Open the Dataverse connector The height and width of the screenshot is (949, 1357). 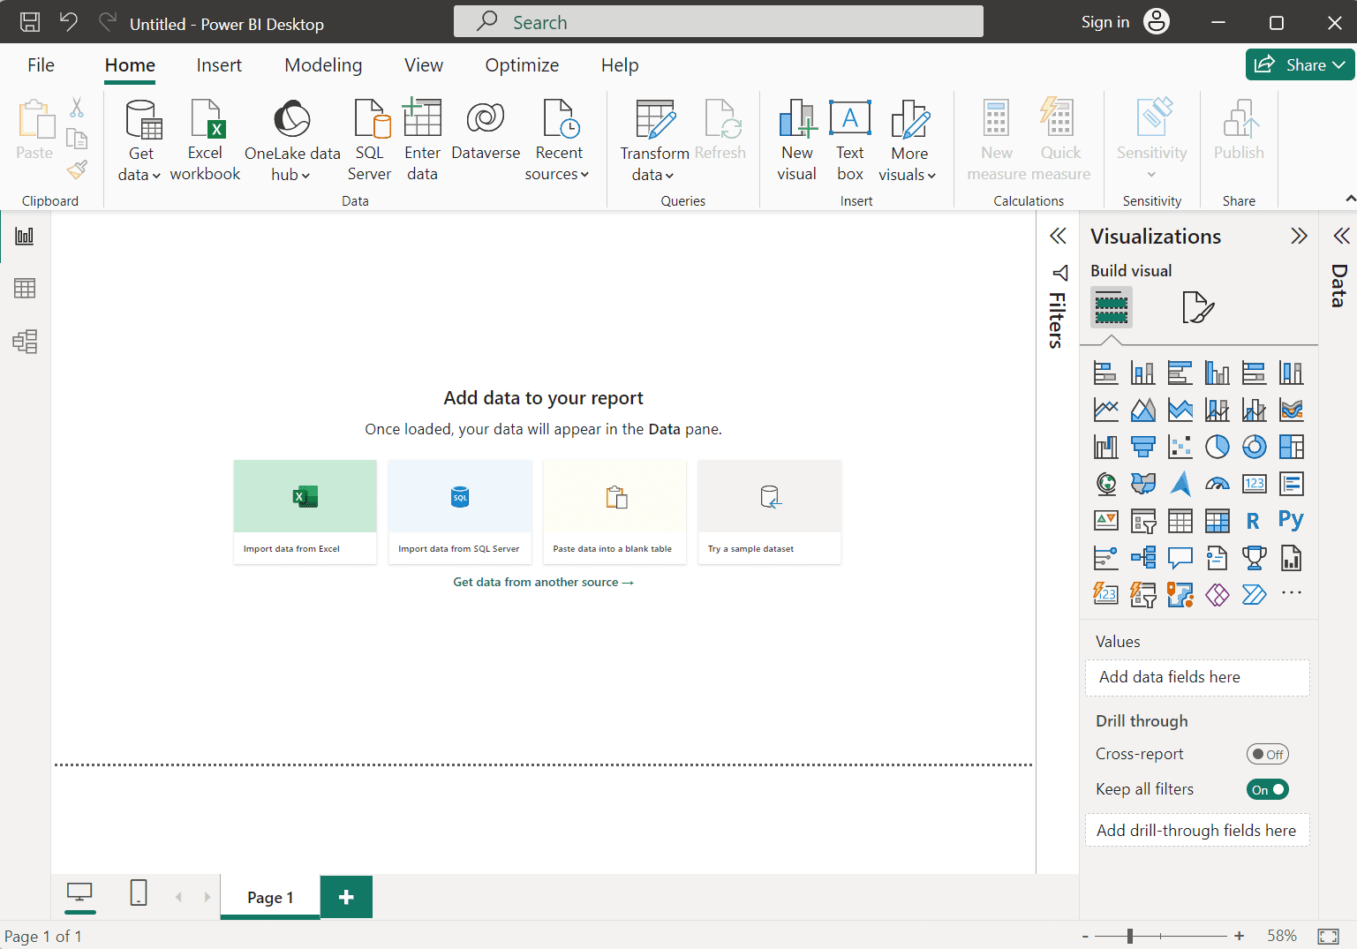coord(486,131)
